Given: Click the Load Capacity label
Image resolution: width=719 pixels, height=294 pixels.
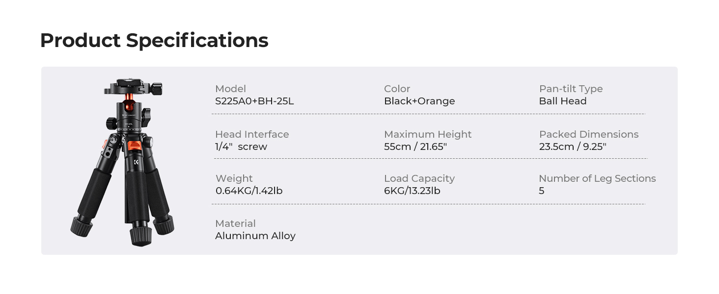Looking at the screenshot, I should click(419, 178).
